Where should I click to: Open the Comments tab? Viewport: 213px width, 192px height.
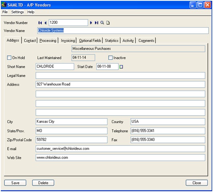(146, 41)
